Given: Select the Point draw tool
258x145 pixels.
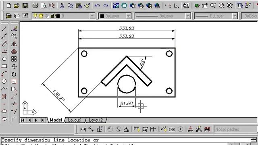Looking at the screenshot, I should [4, 104].
